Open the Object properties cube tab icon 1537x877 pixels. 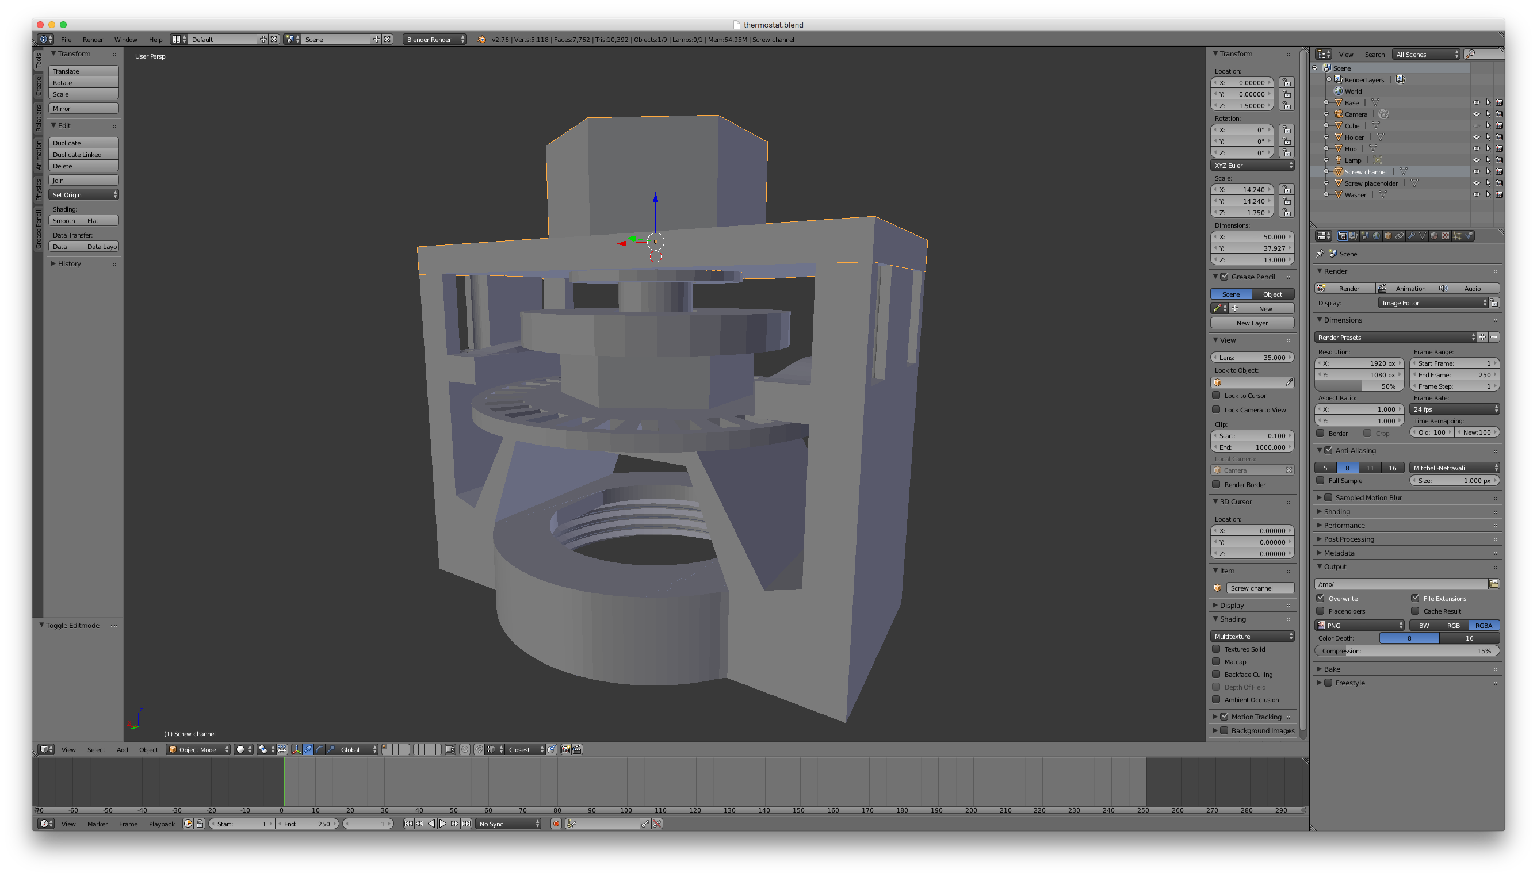coord(1388,236)
